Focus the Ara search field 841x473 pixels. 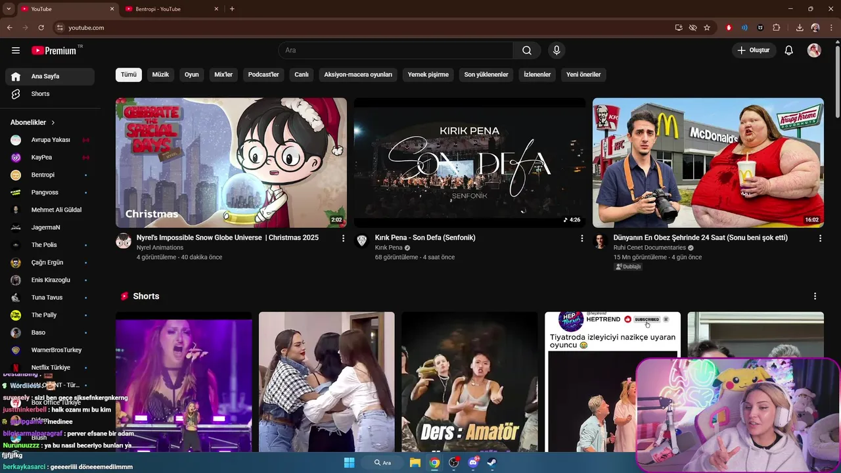coord(396,51)
